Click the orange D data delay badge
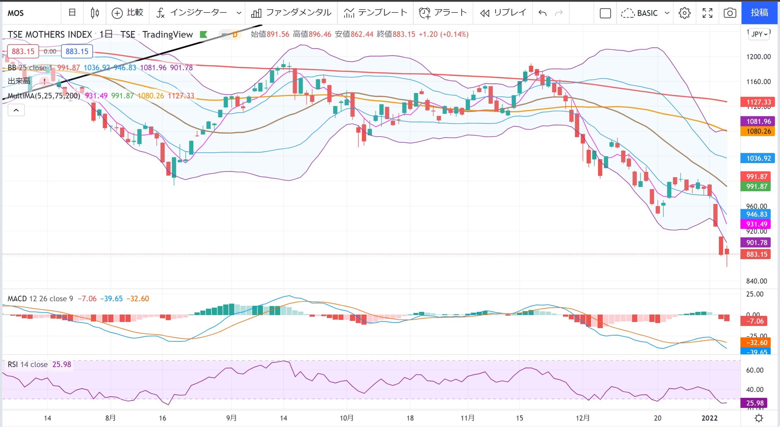The width and height of the screenshot is (780, 427). point(235,34)
